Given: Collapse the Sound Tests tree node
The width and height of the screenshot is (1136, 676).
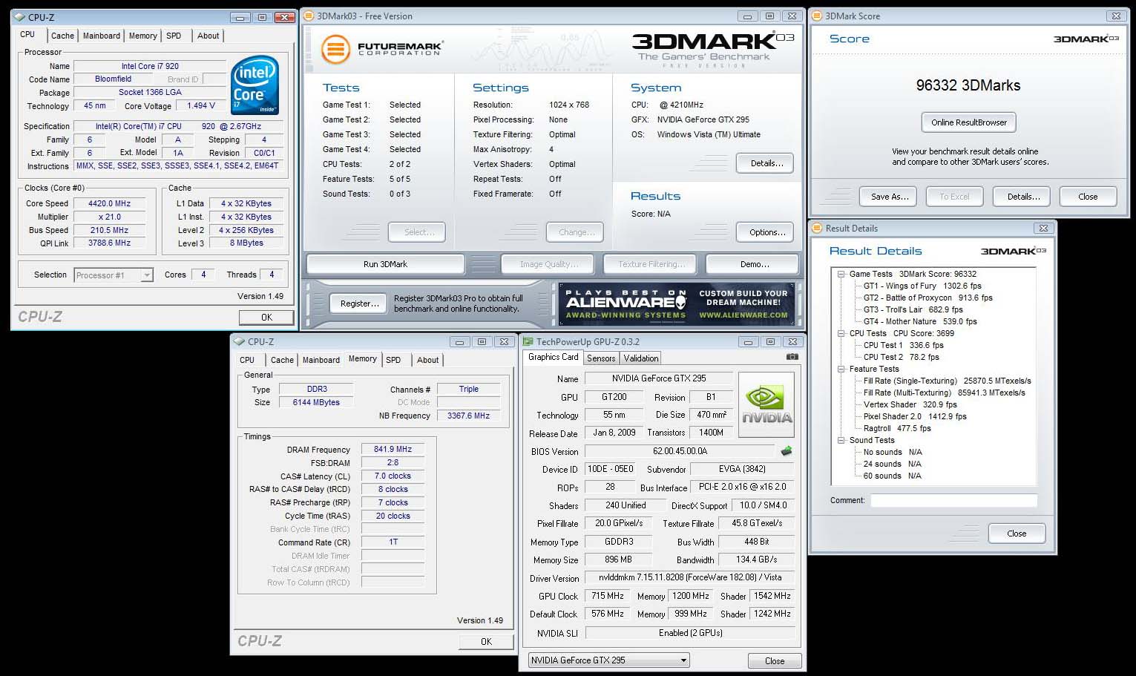Looking at the screenshot, I should (x=841, y=440).
